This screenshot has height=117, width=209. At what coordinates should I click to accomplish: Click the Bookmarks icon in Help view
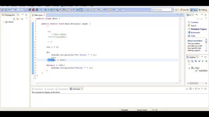189,32
